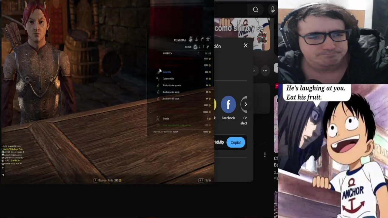Collapse the chat box with the corner arrow

click(3, 175)
